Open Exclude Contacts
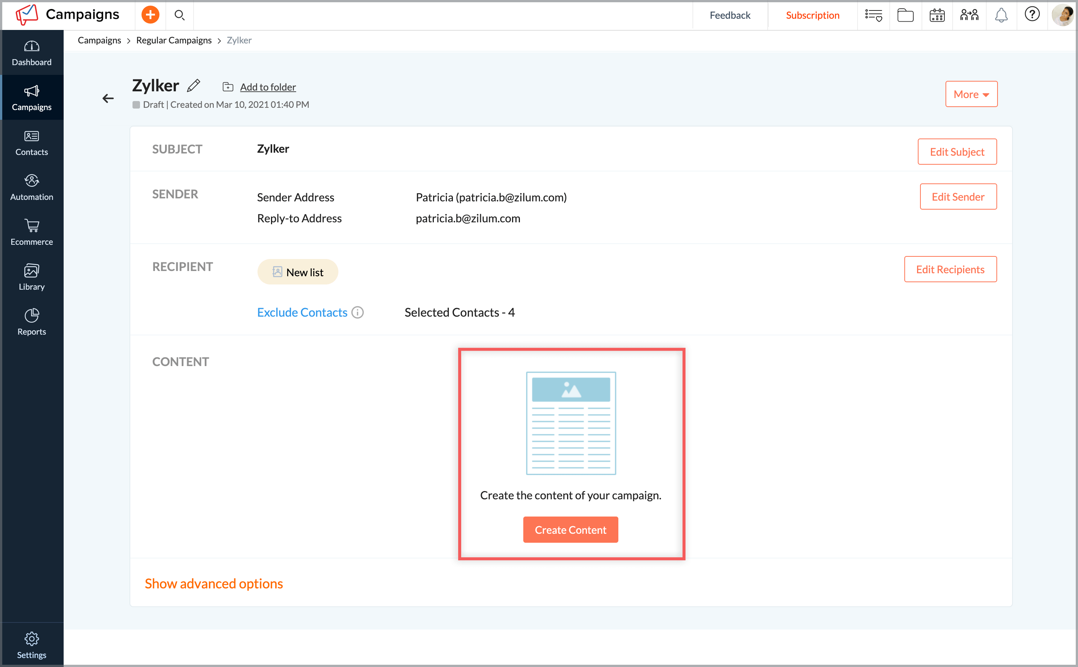This screenshot has width=1078, height=667. 302,312
